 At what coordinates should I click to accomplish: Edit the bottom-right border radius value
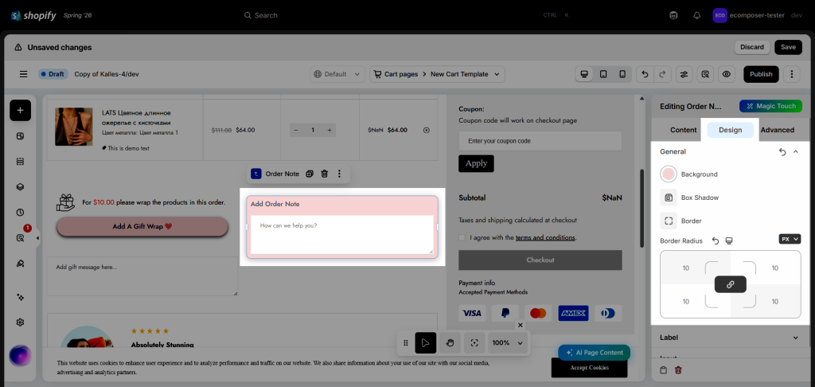[x=775, y=302]
